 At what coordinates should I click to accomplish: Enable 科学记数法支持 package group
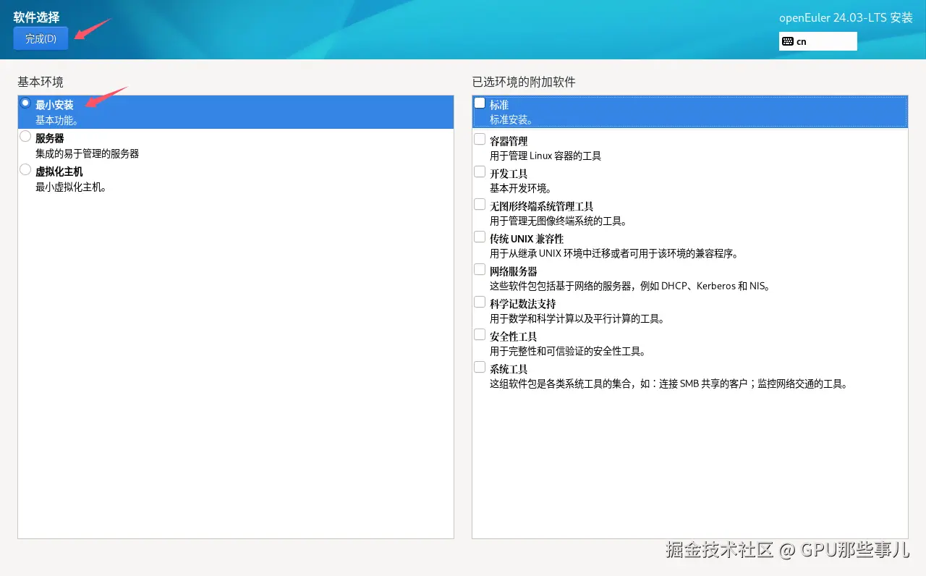click(480, 301)
